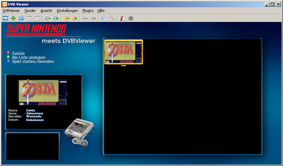Minimize the DVB Viewer window

pos(267,4)
